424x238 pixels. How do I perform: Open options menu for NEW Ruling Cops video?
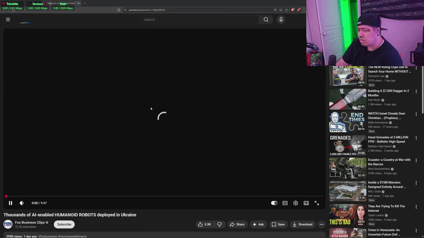[416, 67]
